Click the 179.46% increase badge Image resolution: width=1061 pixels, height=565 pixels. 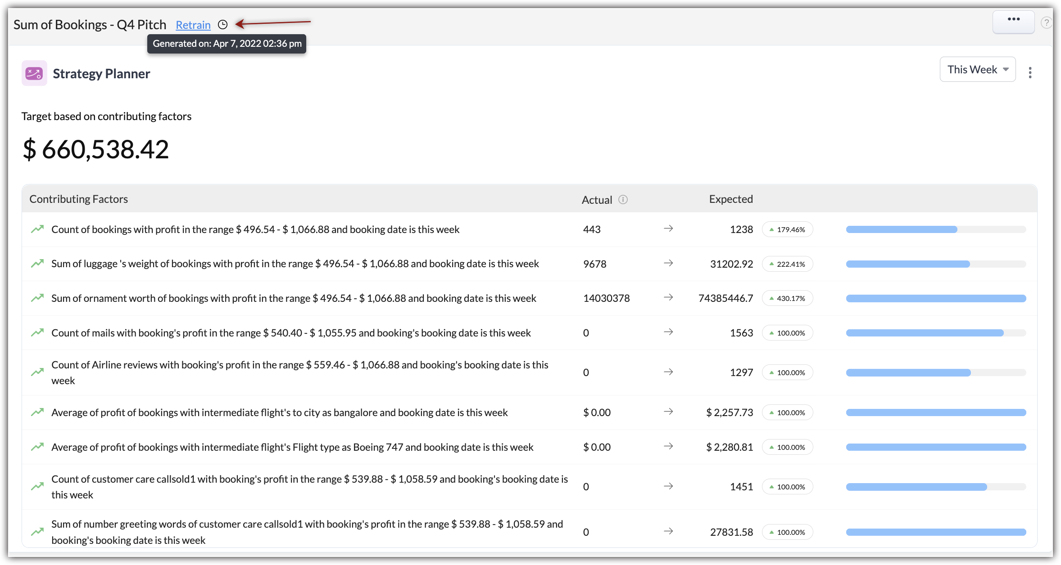point(787,229)
